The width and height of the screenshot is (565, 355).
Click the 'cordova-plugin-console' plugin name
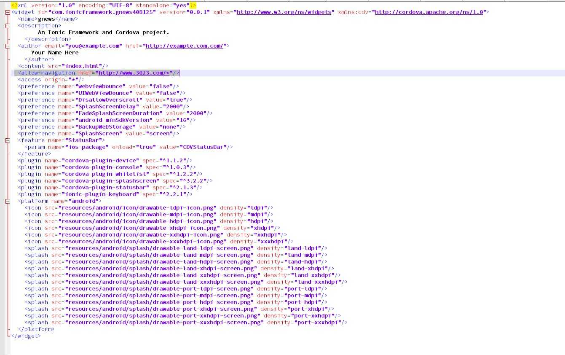(102, 167)
